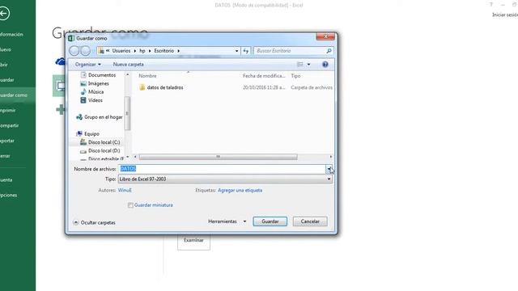Click the OneDrive cloud icon behind dialog
518x291 pixels.
tap(61, 61)
